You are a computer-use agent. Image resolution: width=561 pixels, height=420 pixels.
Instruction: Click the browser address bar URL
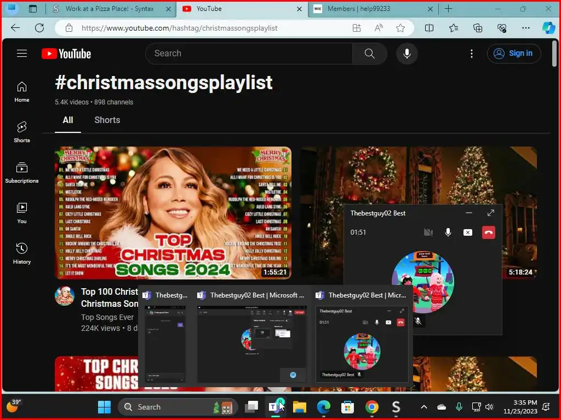(x=179, y=28)
